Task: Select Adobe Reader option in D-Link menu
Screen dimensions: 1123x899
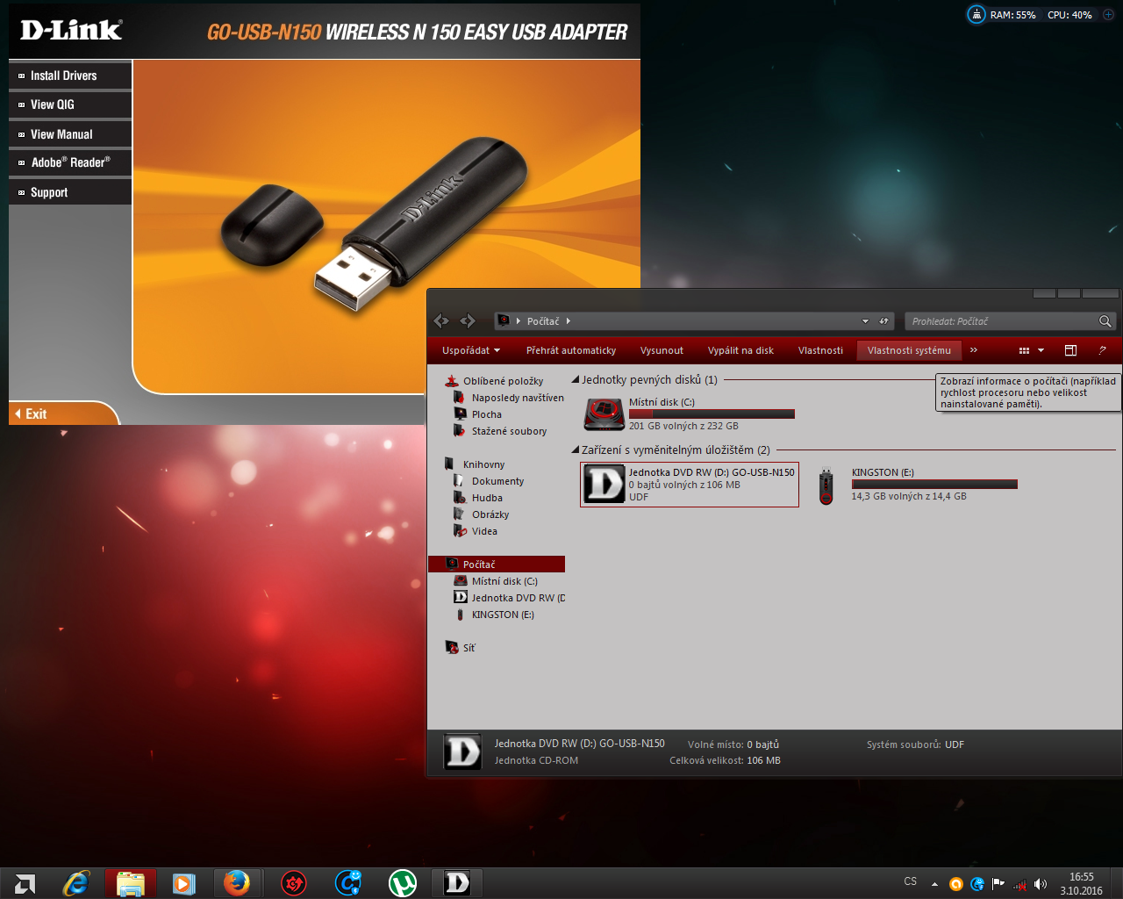Action: click(70, 162)
